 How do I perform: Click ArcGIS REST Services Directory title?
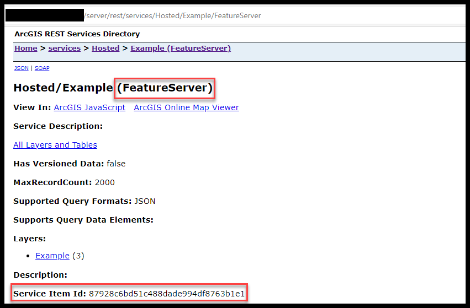77,34
